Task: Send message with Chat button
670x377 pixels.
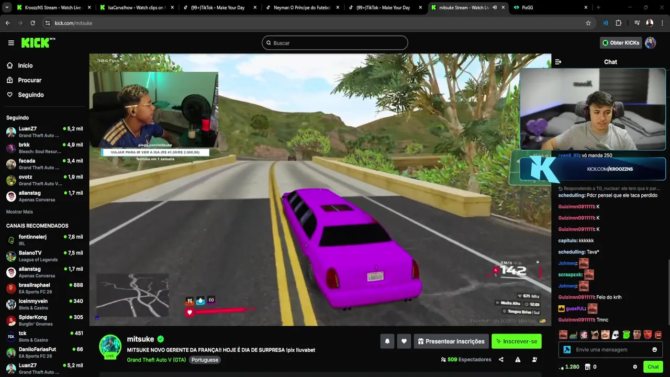Action: coord(653,367)
